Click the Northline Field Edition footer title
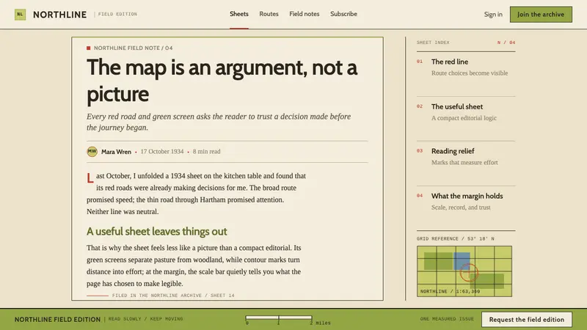Screen dimensions: 587x330 click(x=58, y=320)
